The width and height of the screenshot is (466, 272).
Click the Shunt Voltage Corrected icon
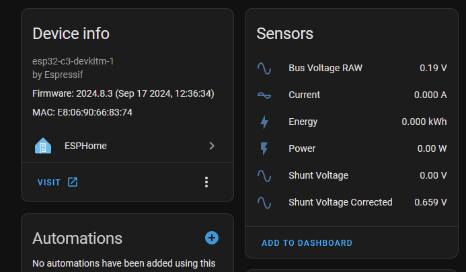[x=264, y=202]
